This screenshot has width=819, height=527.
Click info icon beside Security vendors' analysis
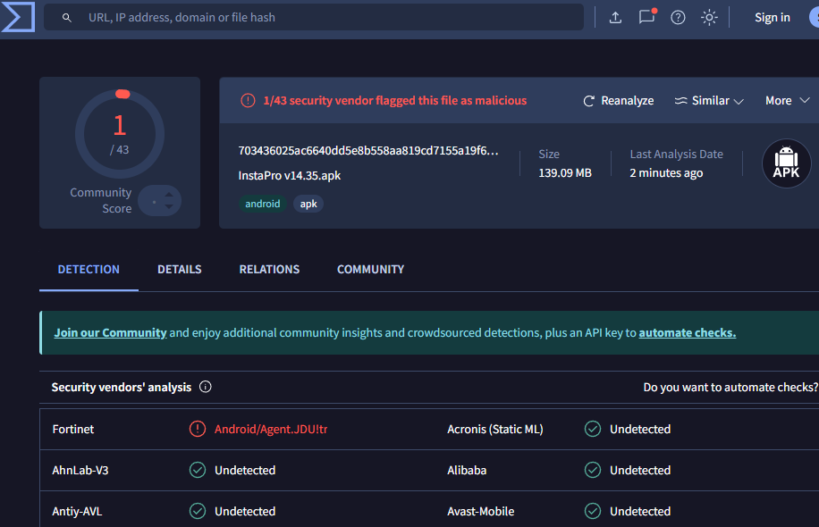(x=206, y=387)
